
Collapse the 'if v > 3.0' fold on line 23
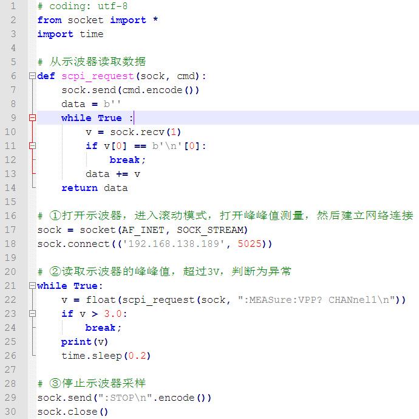pos(32,314)
